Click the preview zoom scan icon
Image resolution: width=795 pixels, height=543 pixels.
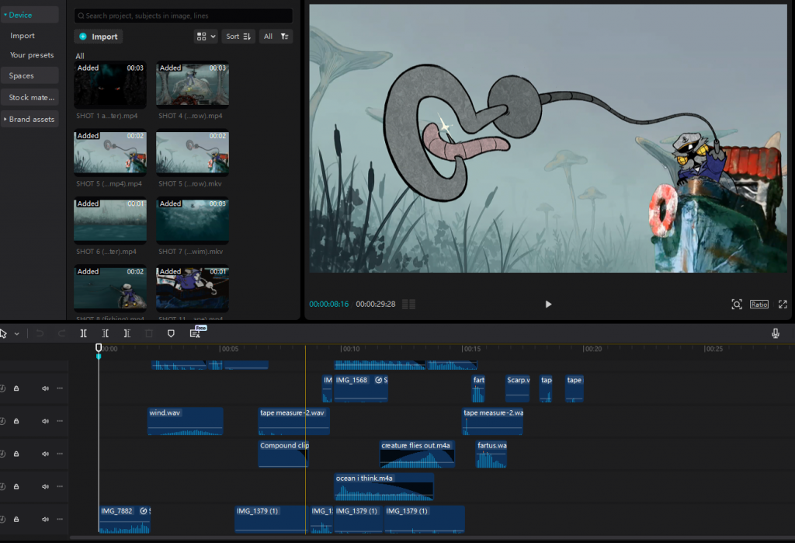[737, 304]
